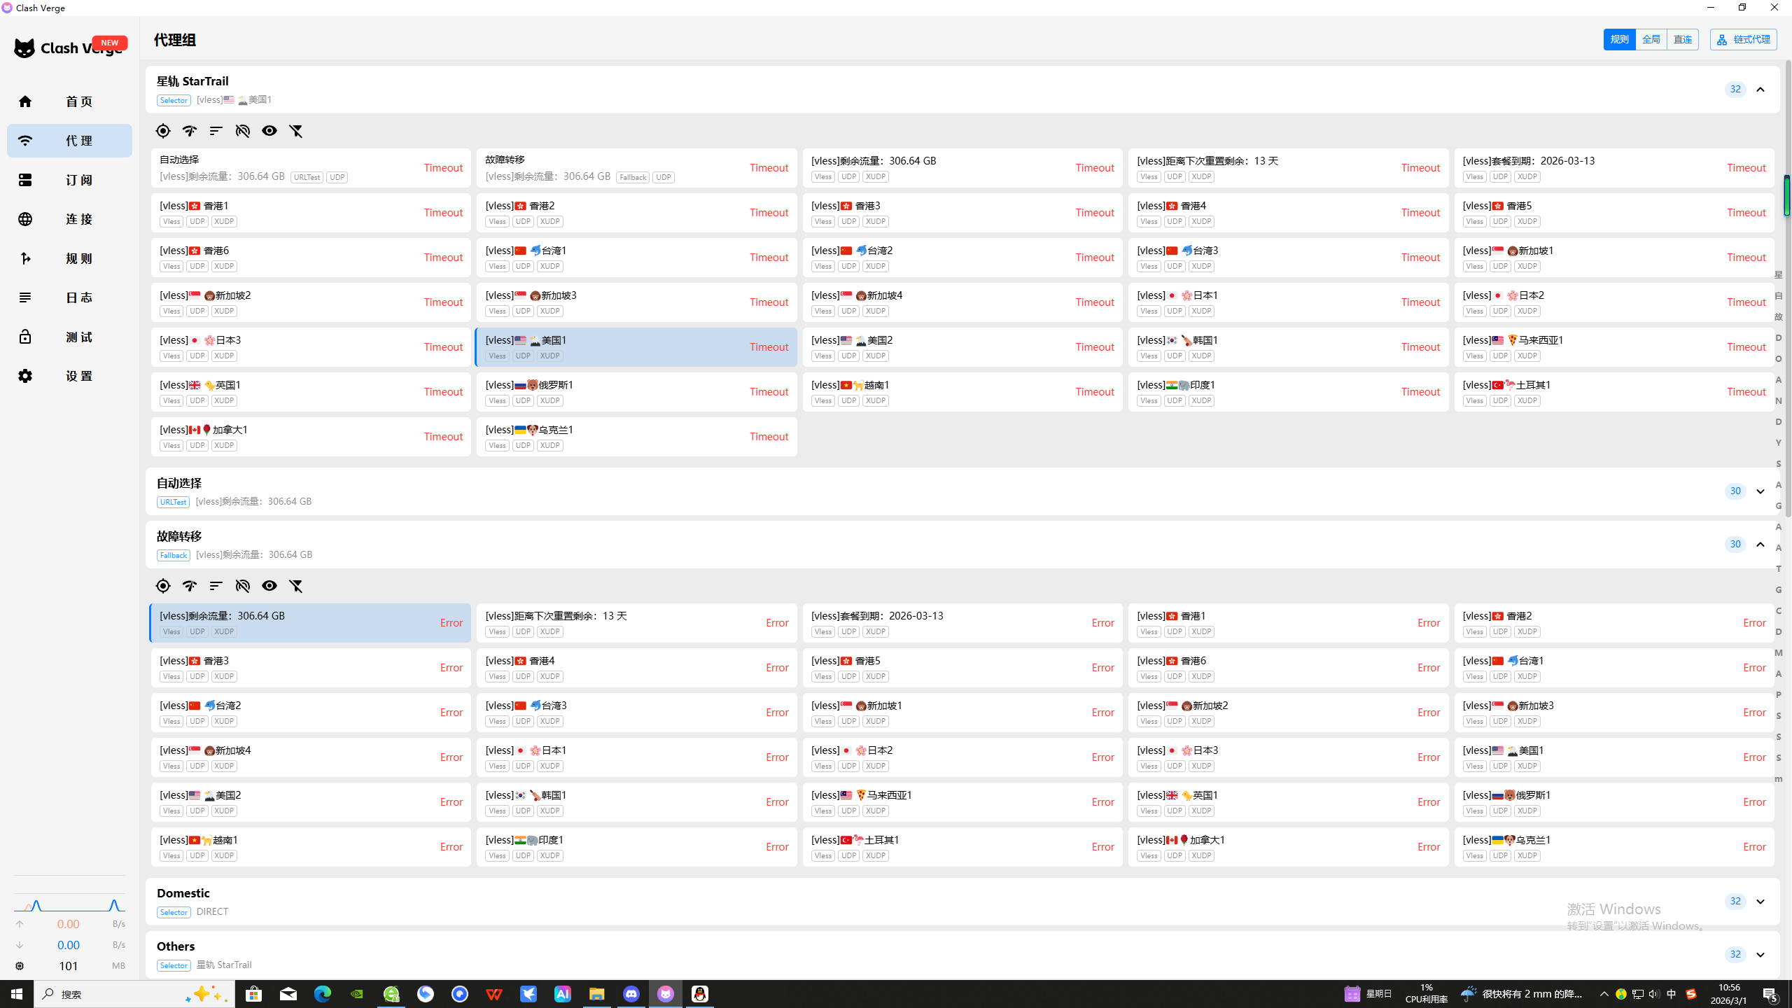Expand the 自动选择 proxy group

coord(1760,491)
